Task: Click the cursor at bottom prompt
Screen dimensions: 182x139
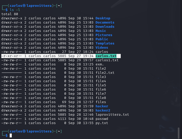Action: coord(11,135)
